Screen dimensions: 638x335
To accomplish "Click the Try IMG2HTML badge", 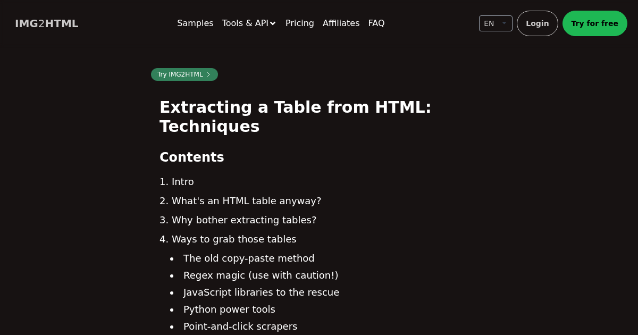I will click(180, 74).
